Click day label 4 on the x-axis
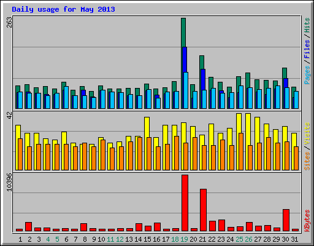 [48, 239]
